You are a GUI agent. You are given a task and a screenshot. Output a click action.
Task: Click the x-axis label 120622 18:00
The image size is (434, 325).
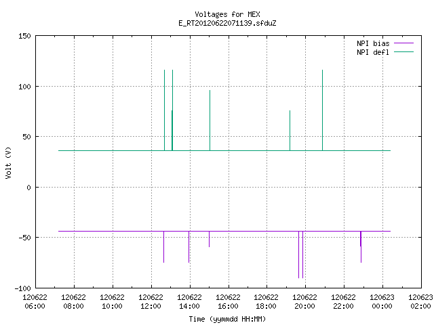tap(266, 302)
